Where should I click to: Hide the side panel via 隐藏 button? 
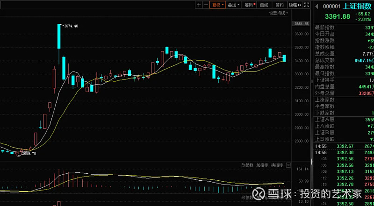click(x=295, y=5)
